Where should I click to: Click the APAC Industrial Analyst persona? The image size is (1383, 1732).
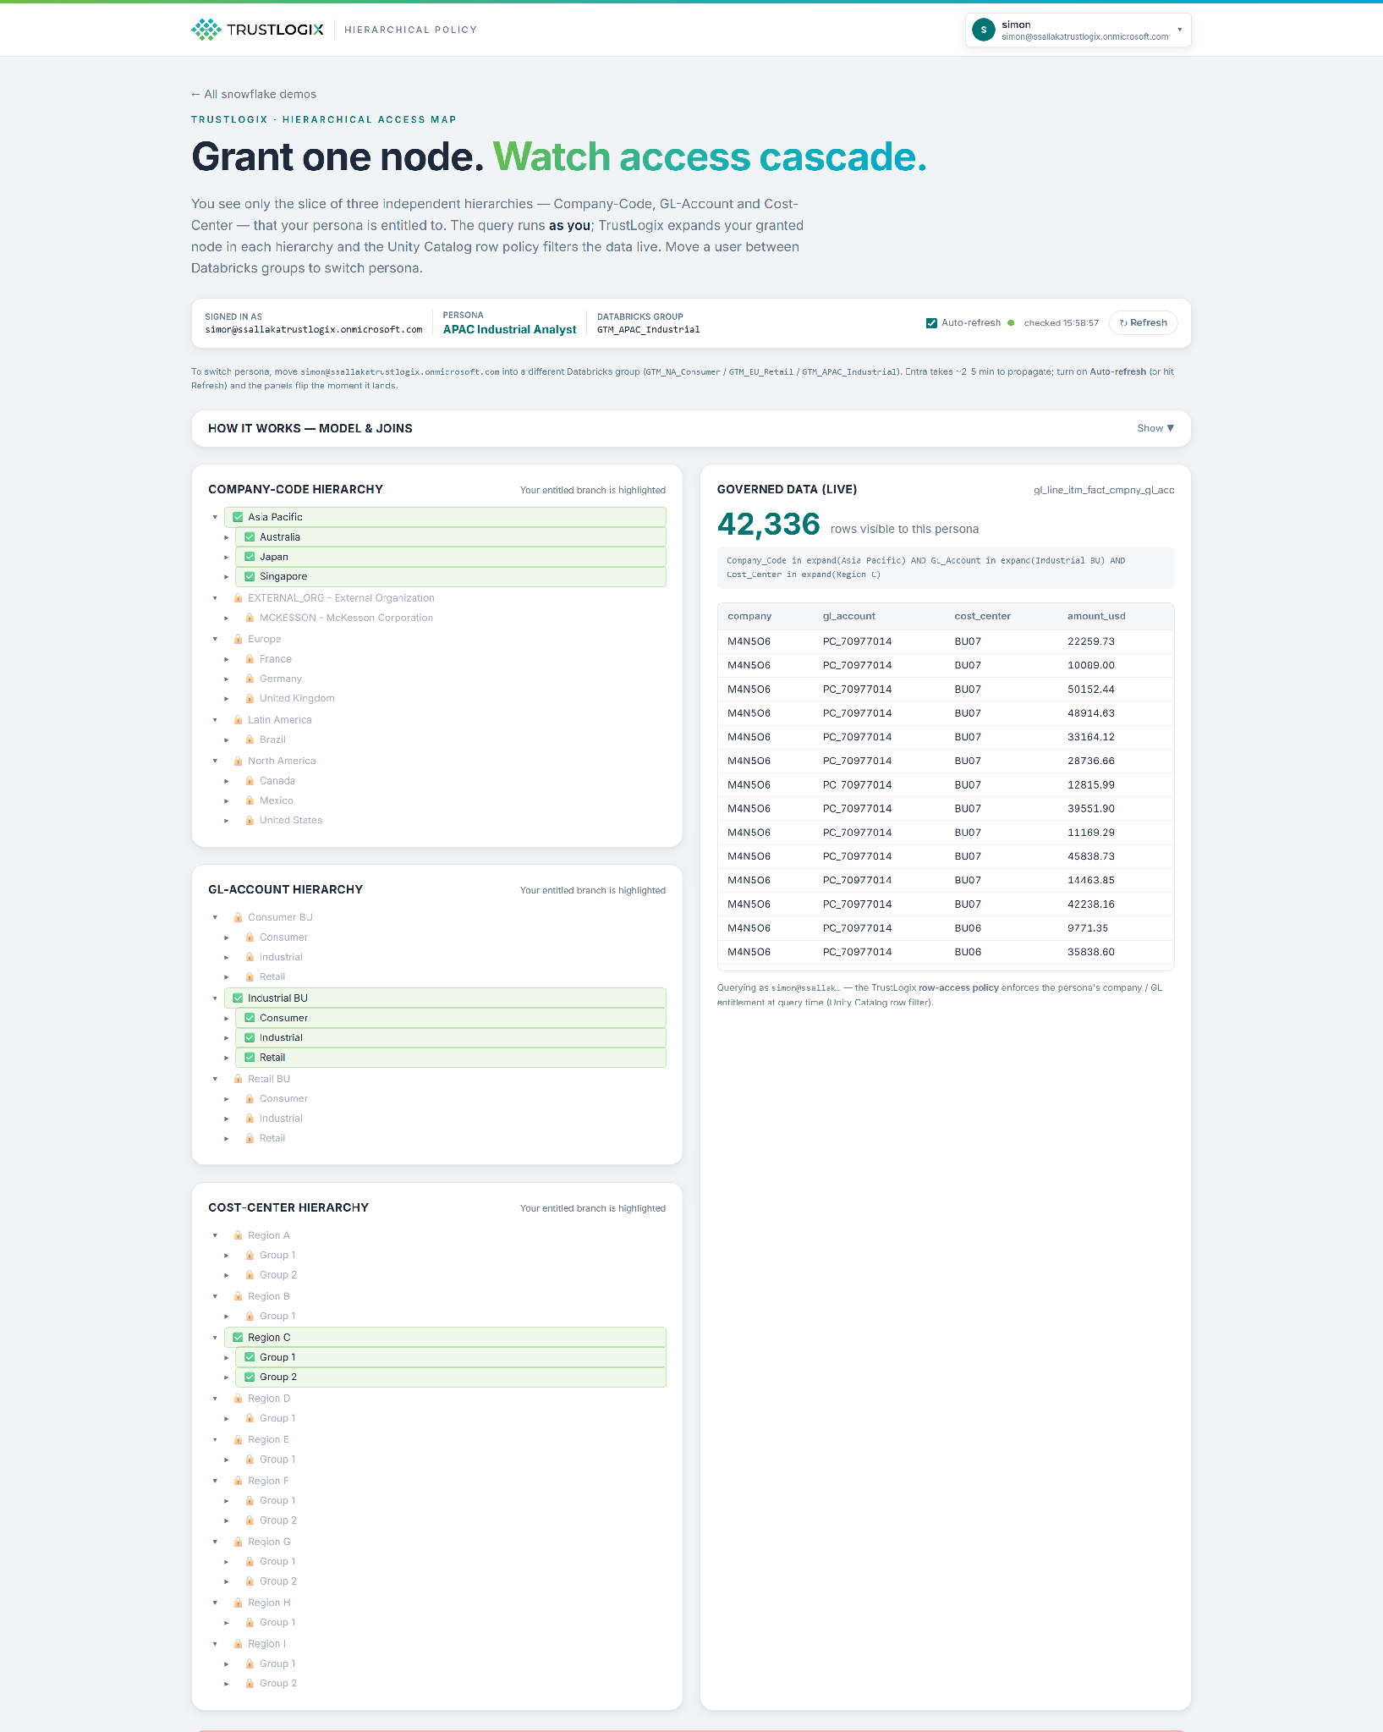pos(509,329)
